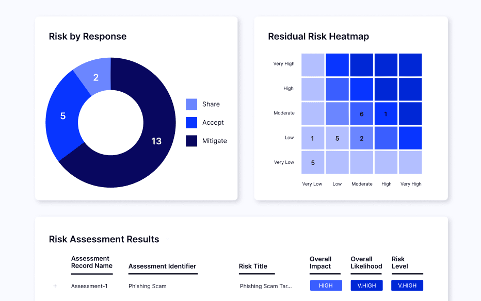Viewport: 481px width, 301px height.
Task: Expand the Assessment-1 row details
Action: tap(55, 286)
